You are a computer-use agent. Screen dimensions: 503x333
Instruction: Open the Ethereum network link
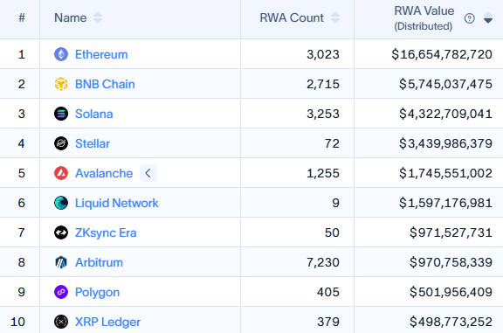coord(101,54)
